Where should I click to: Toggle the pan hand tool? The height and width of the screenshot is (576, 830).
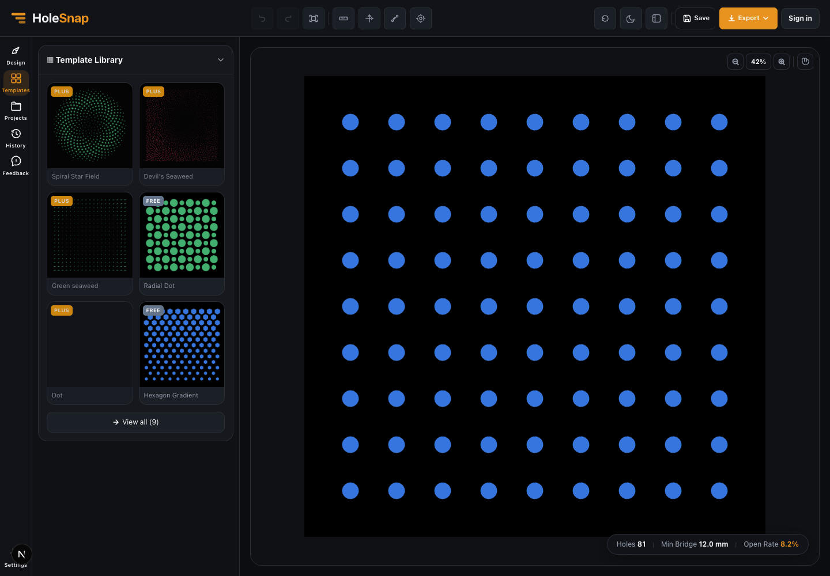click(805, 62)
